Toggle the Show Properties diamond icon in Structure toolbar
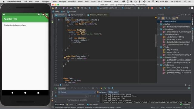194x109 pixels. (x=170, y=18)
